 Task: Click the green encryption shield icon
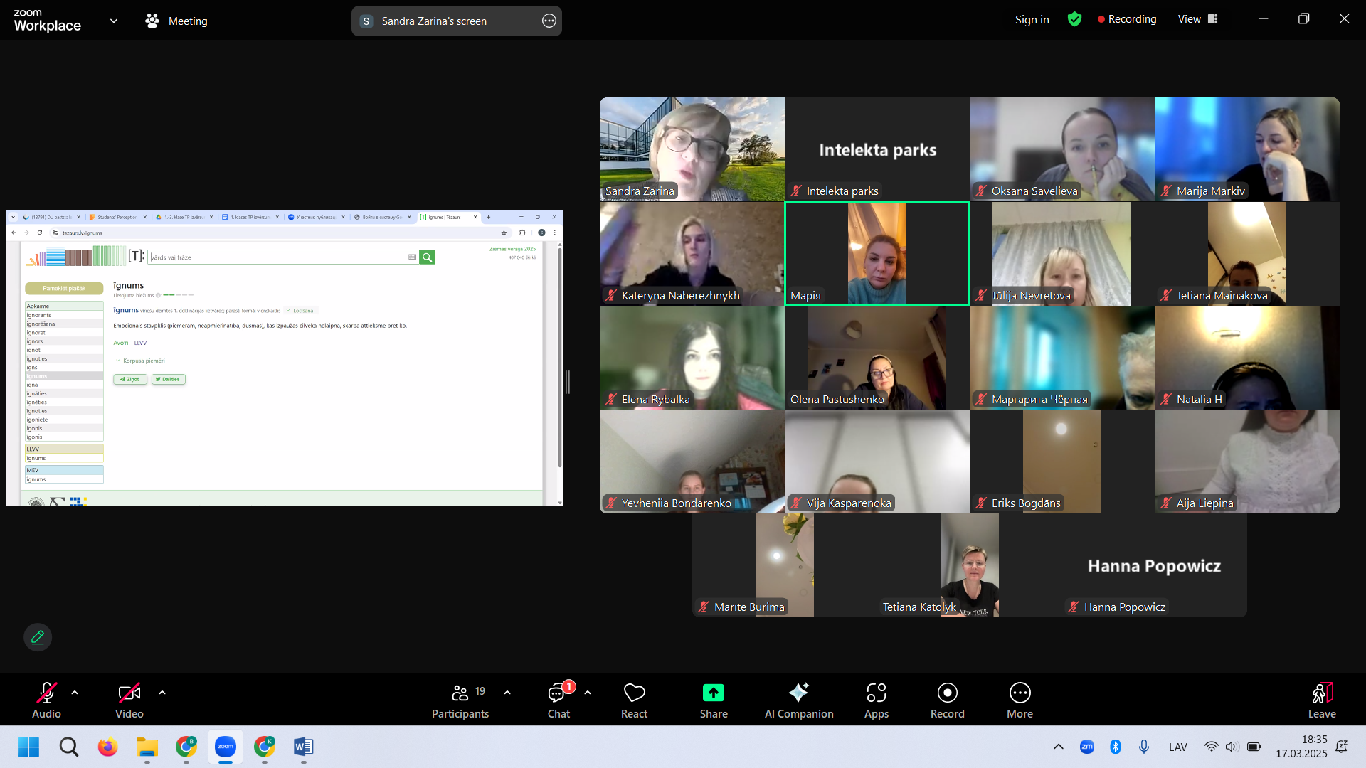pyautogui.click(x=1074, y=19)
